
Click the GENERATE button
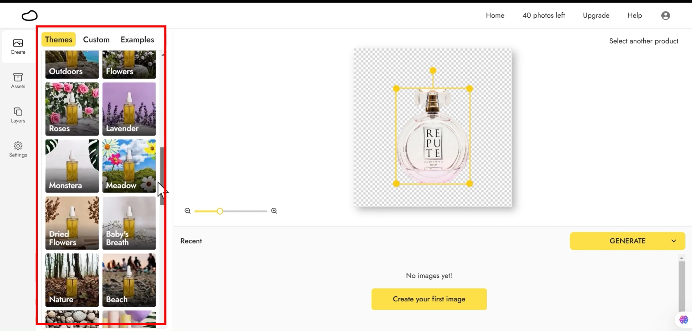(627, 241)
